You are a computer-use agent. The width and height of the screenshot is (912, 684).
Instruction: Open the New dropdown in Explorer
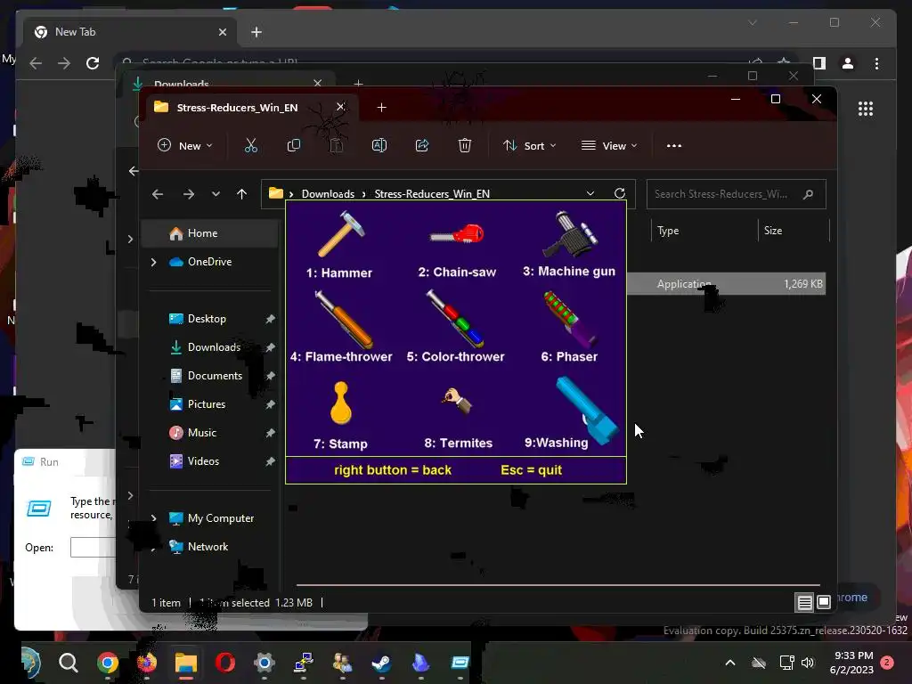point(185,145)
